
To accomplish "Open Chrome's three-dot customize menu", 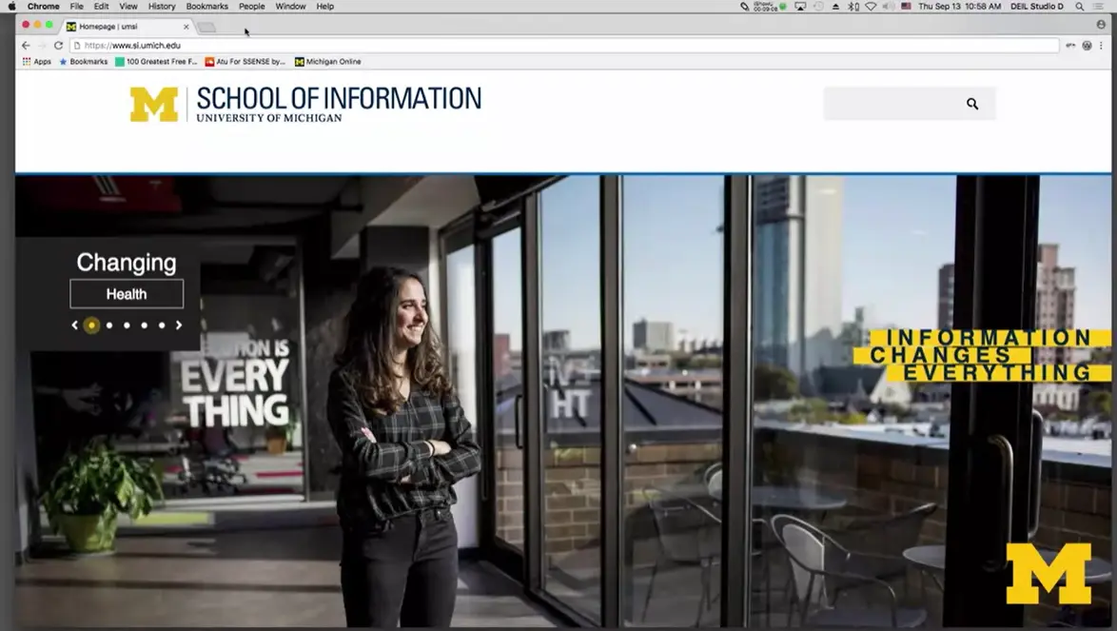I will tap(1102, 45).
